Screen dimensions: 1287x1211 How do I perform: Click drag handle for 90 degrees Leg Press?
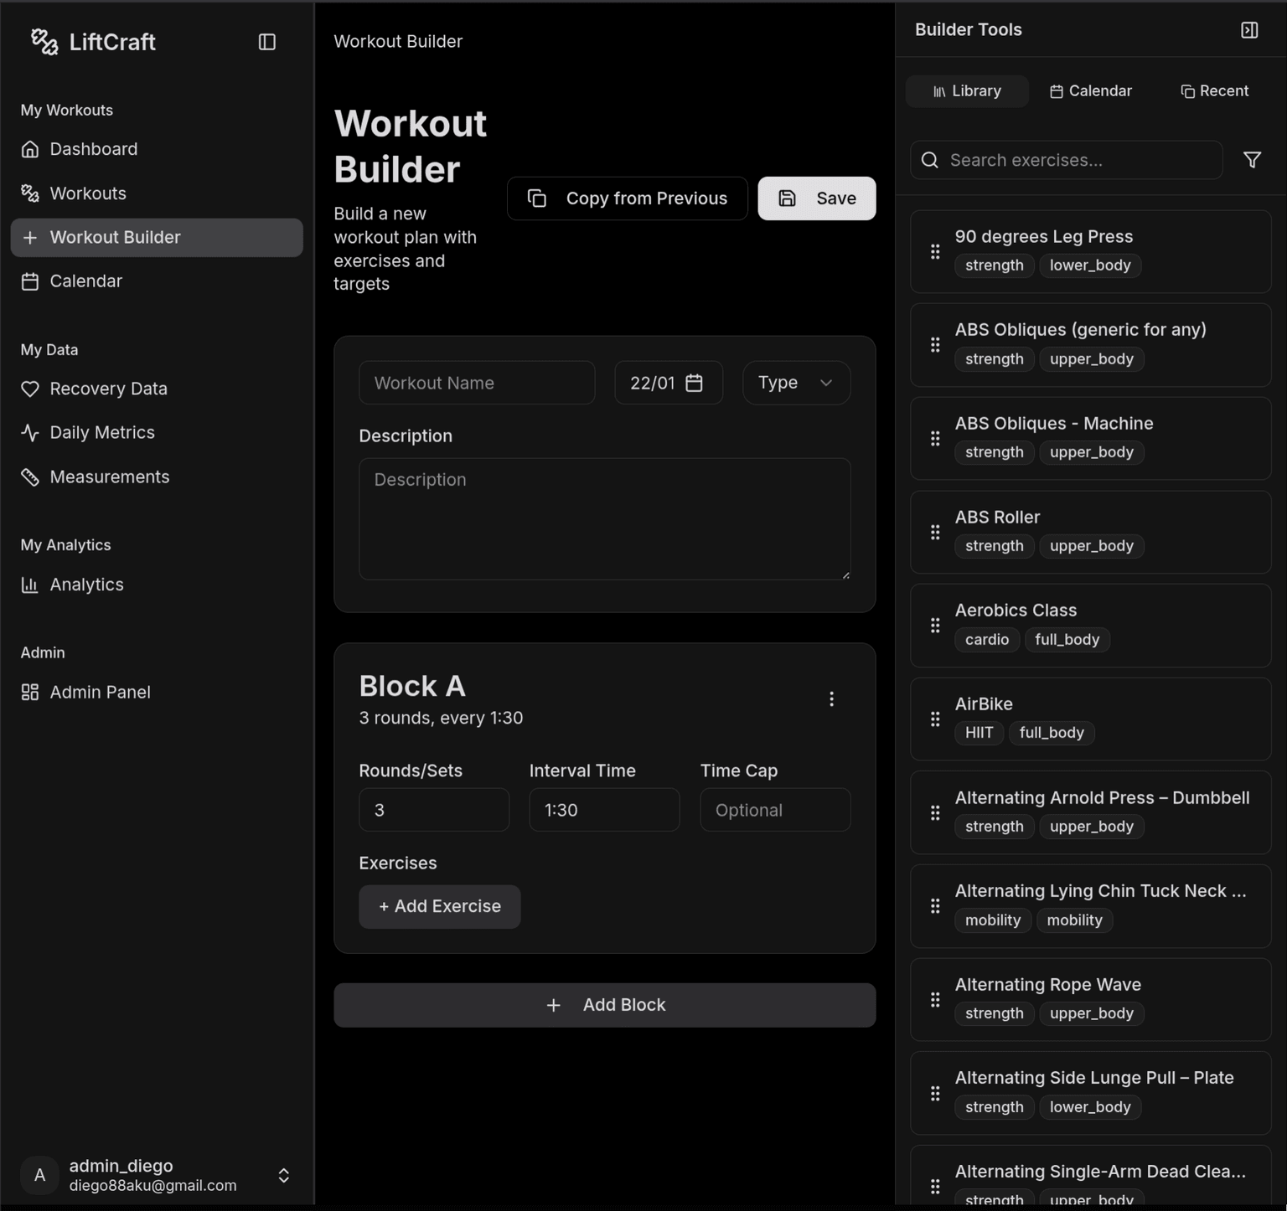tap(935, 252)
